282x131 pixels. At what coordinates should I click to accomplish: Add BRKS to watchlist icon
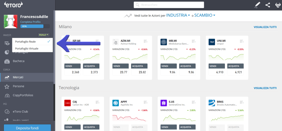pos(241,102)
